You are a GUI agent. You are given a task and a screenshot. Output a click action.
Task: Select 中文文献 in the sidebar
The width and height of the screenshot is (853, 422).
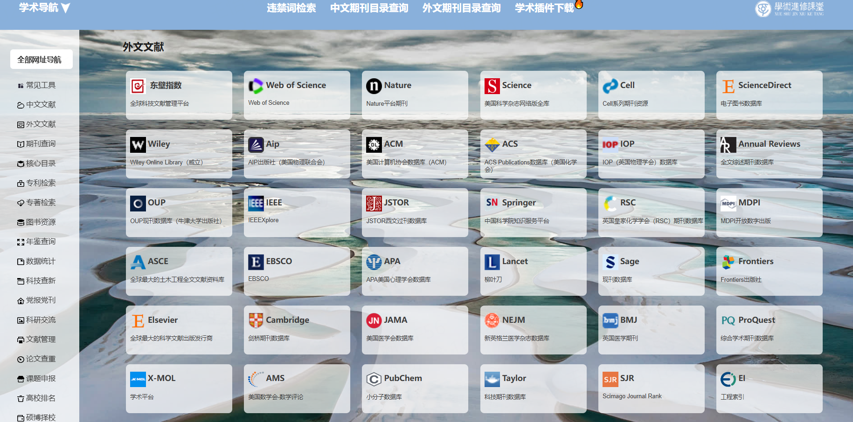pyautogui.click(x=36, y=105)
